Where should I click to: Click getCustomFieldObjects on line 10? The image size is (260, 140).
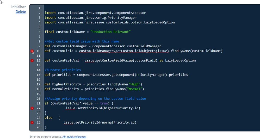(135, 51)
